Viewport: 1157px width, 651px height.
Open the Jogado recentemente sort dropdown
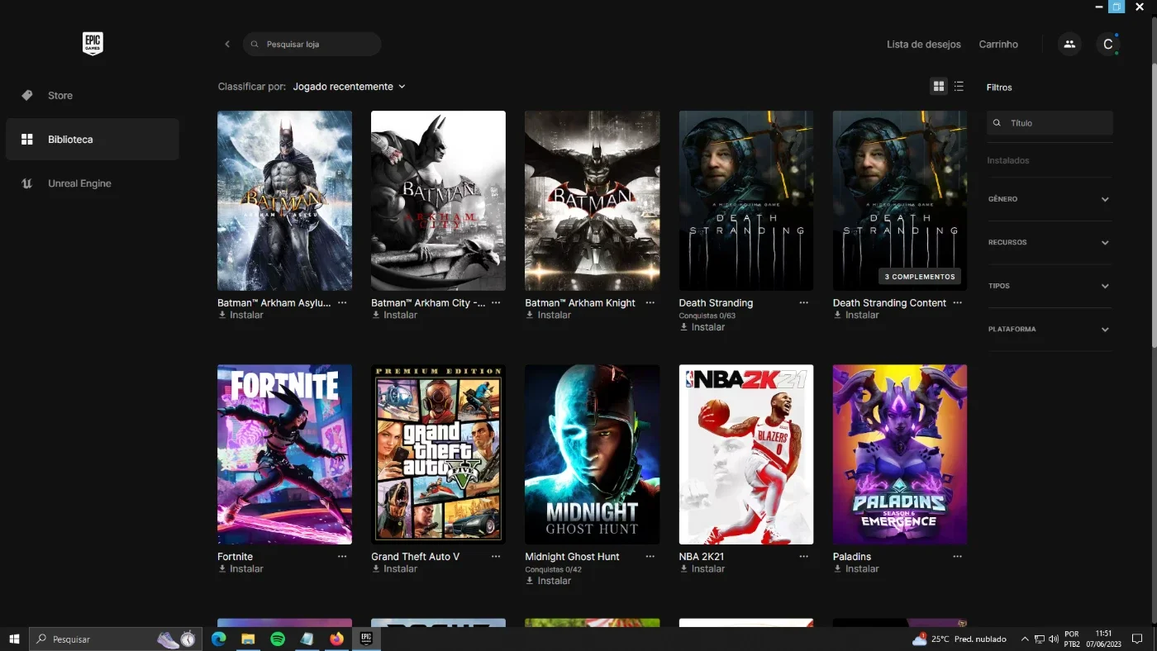[x=350, y=87]
